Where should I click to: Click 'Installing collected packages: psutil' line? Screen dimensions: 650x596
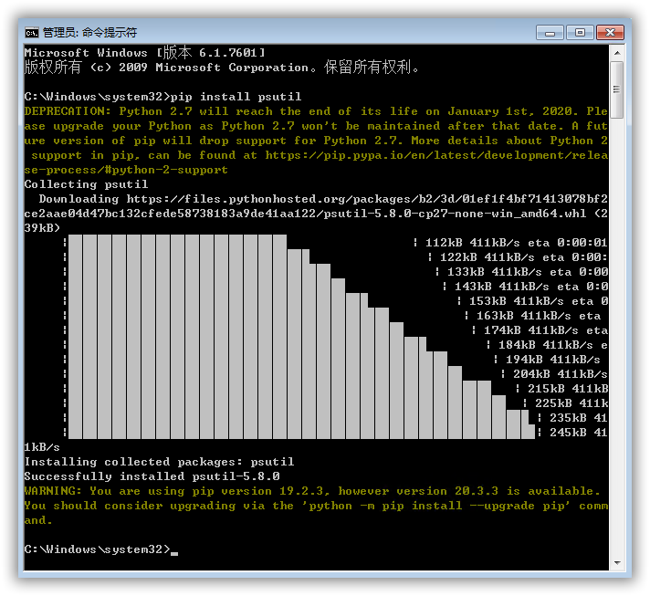(159, 462)
